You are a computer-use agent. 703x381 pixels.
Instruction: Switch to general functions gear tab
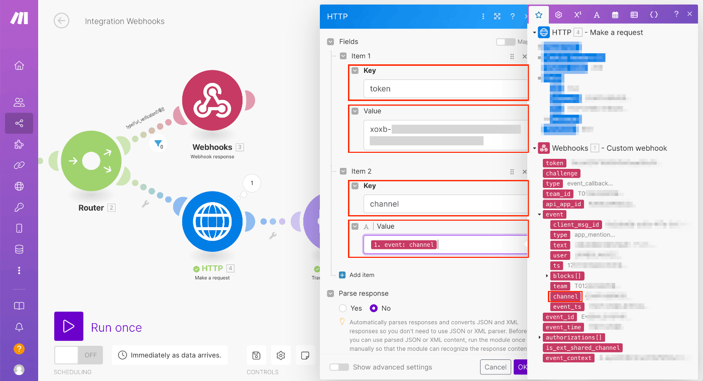point(558,15)
